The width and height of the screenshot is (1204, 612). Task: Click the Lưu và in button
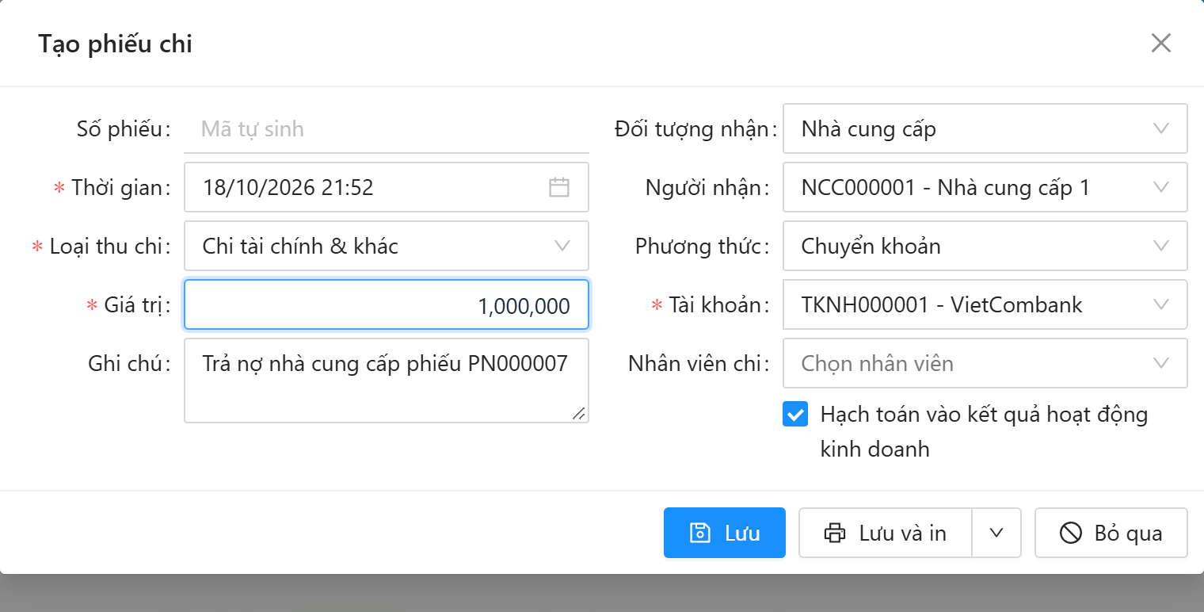point(886,533)
